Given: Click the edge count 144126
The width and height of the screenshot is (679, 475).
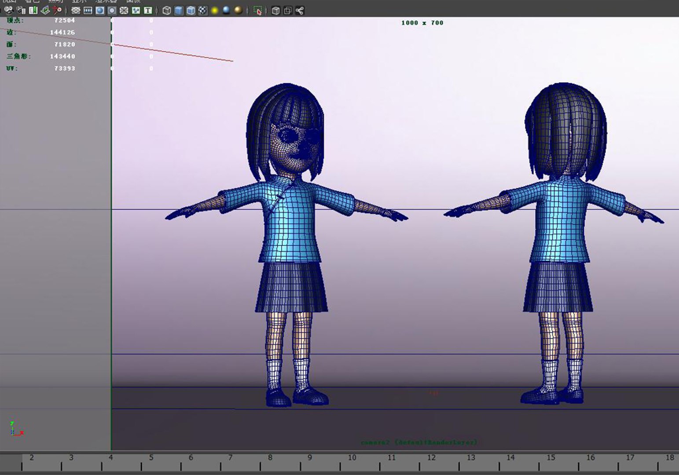Looking at the screenshot, I should (x=62, y=32).
